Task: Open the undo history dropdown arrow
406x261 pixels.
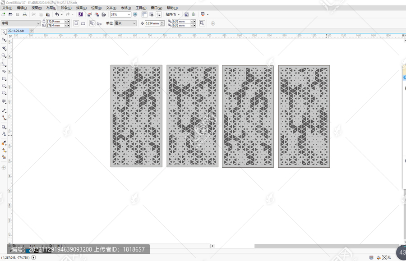Action: (x=62, y=14)
